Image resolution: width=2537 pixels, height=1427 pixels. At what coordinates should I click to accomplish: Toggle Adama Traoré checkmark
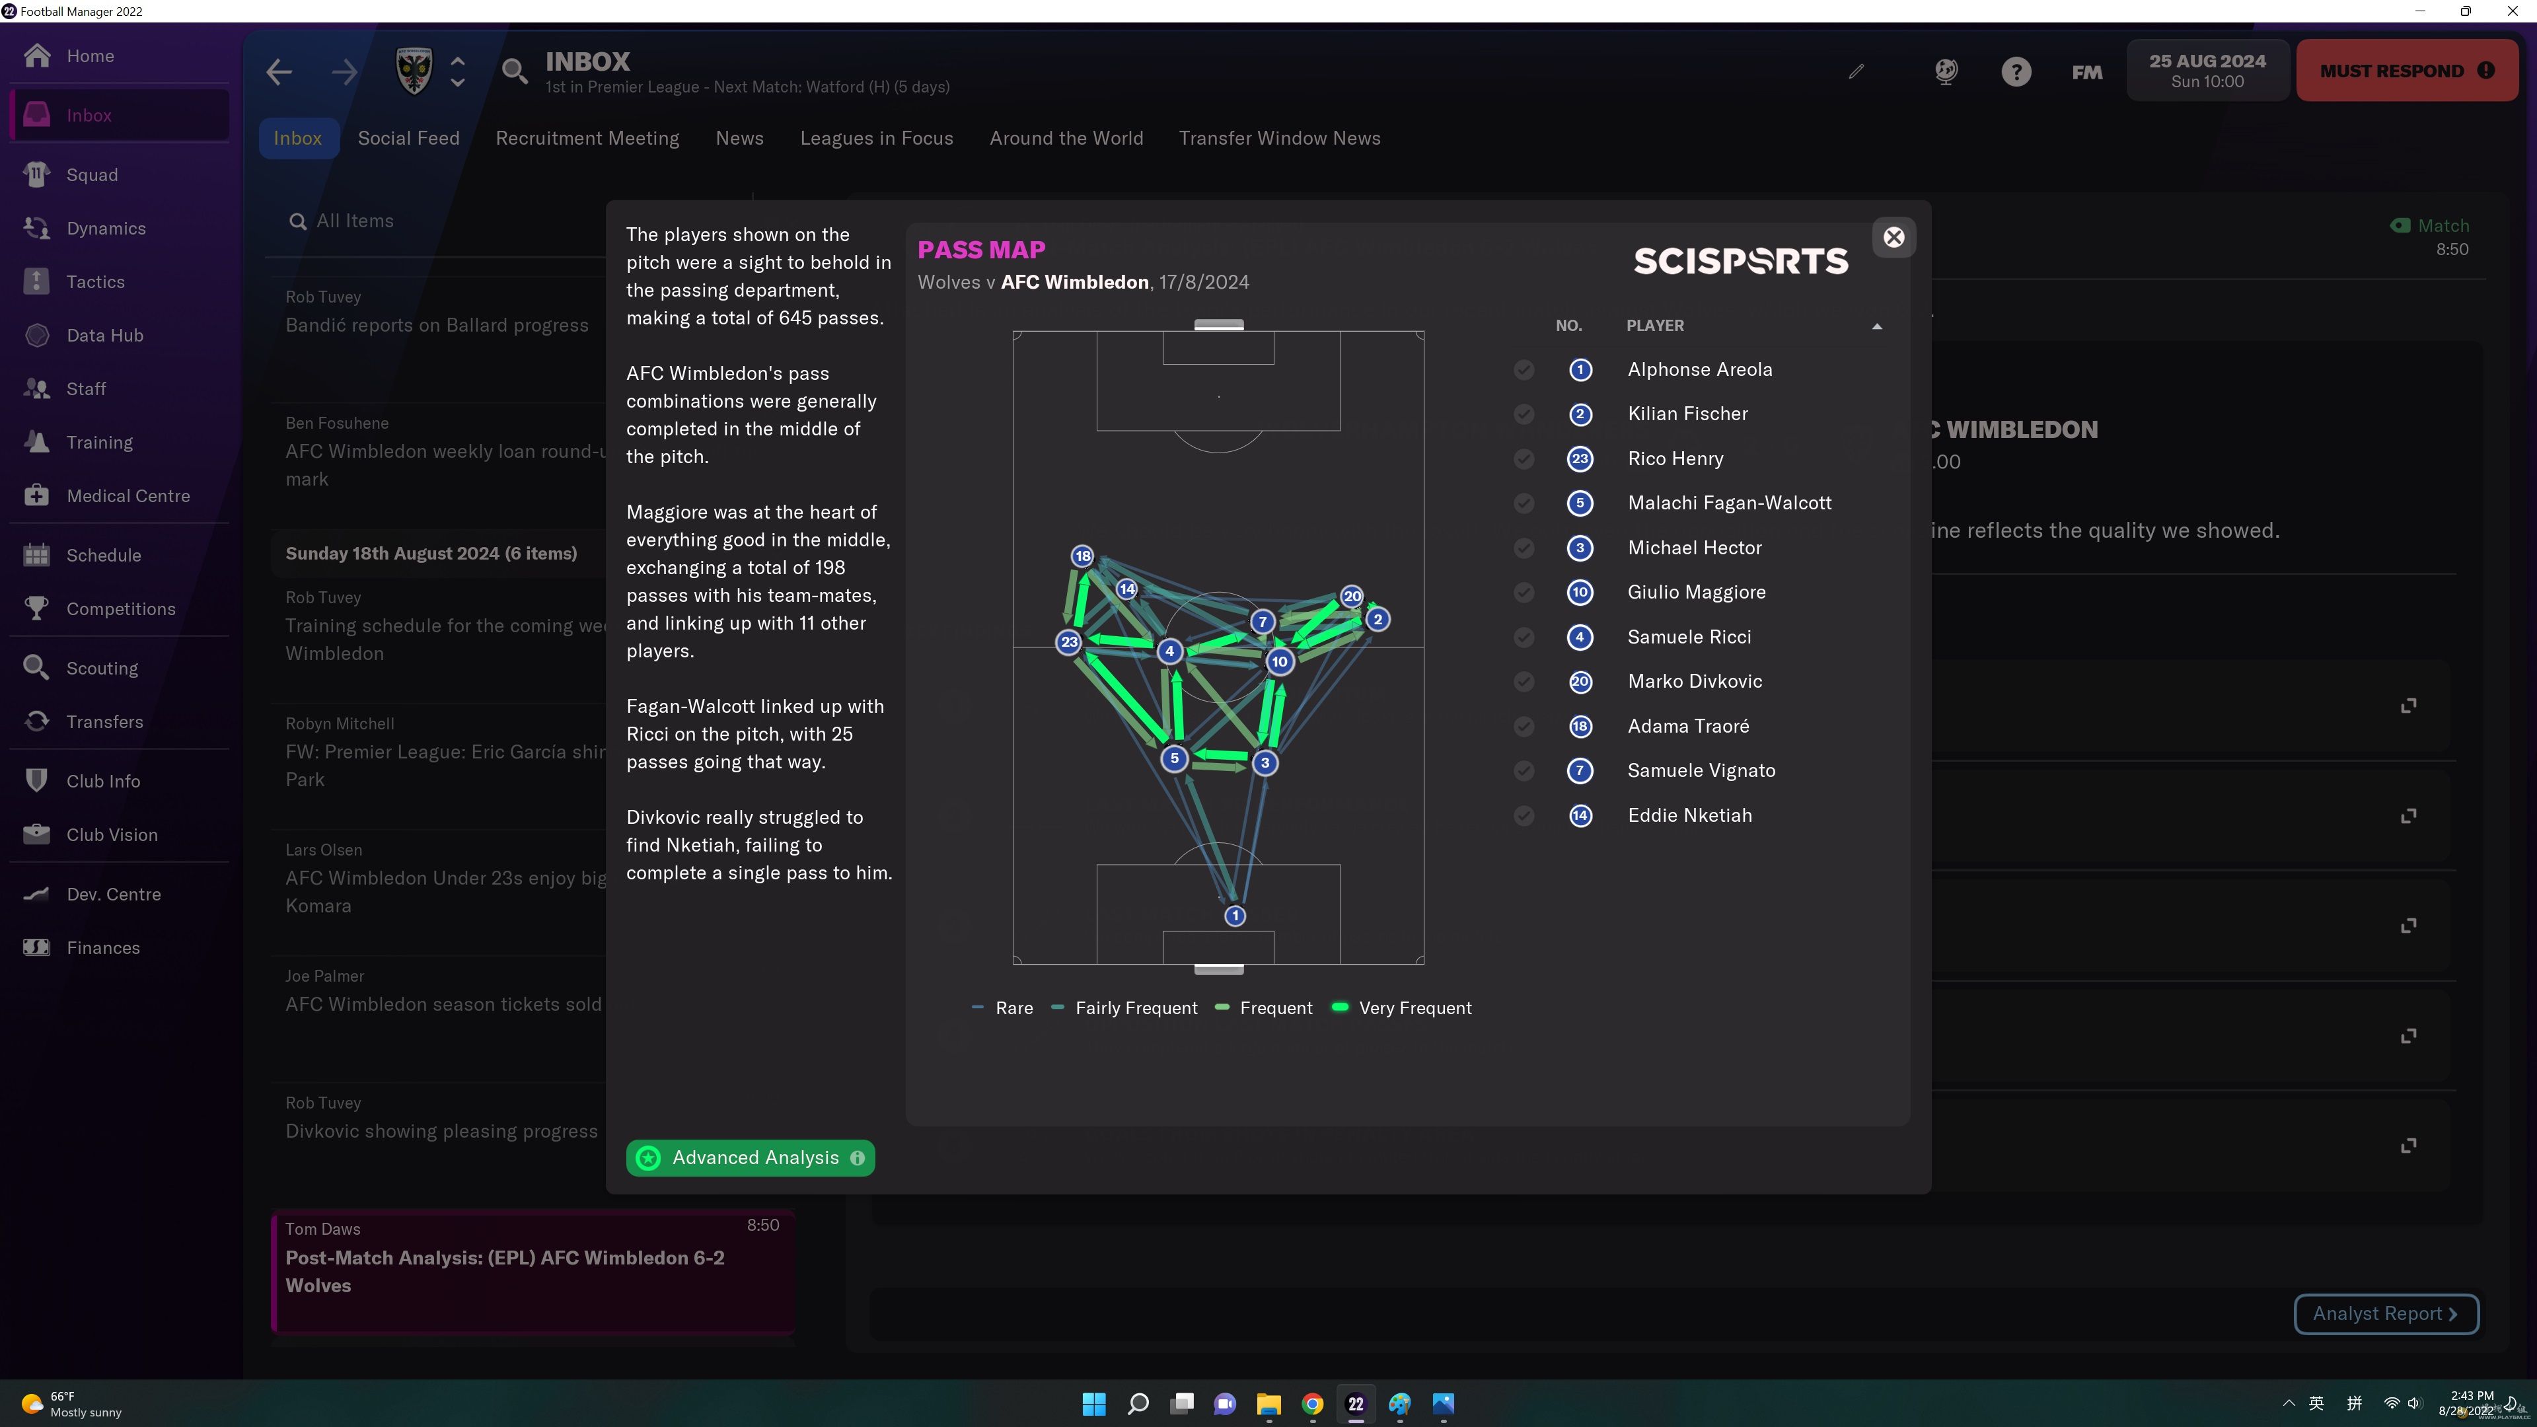point(1524,726)
